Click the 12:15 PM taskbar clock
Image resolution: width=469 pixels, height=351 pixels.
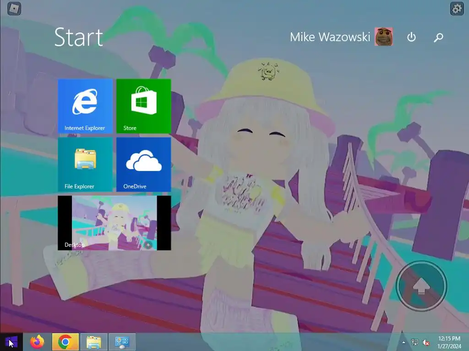(449, 342)
